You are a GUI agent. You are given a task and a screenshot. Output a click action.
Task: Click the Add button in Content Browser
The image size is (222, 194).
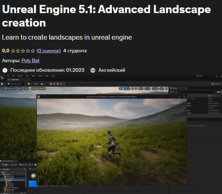coord(5,165)
